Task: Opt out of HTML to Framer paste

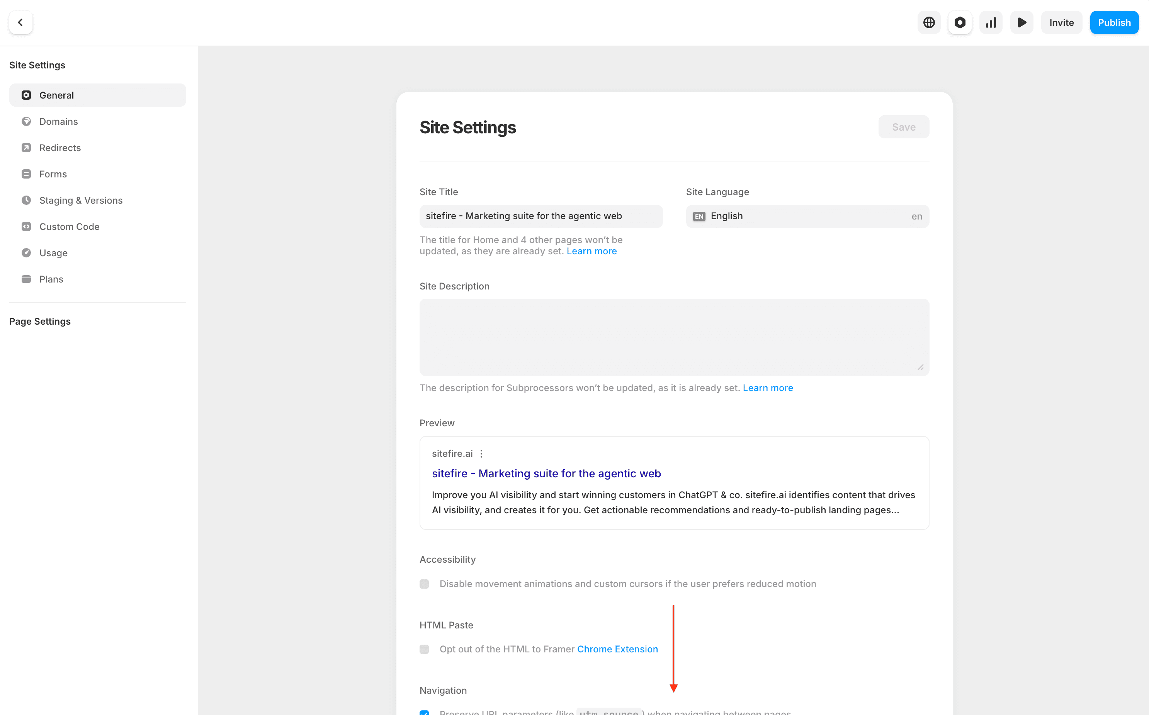Action: [424, 649]
